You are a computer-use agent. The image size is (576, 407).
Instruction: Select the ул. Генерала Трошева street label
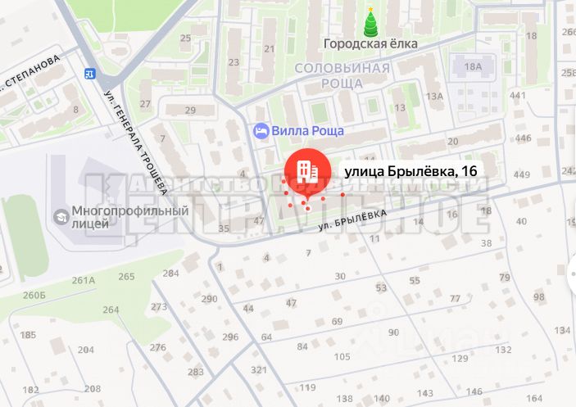pyautogui.click(x=136, y=142)
